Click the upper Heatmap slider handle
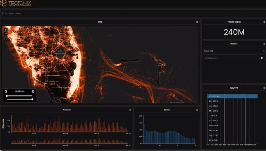This screenshot has width=266, height=151. 7,96
